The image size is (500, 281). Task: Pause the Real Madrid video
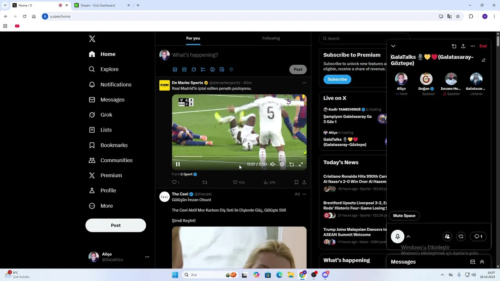(178, 164)
